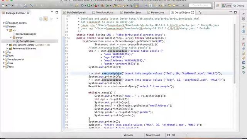
Task: Expand JRE System Library node
Action: point(7,45)
